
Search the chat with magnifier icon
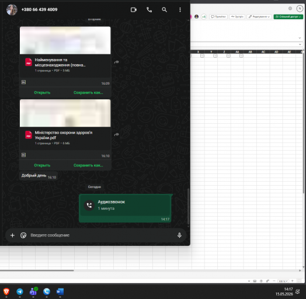point(164,9)
